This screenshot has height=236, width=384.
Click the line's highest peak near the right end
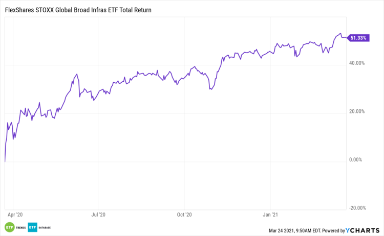tap(340, 34)
